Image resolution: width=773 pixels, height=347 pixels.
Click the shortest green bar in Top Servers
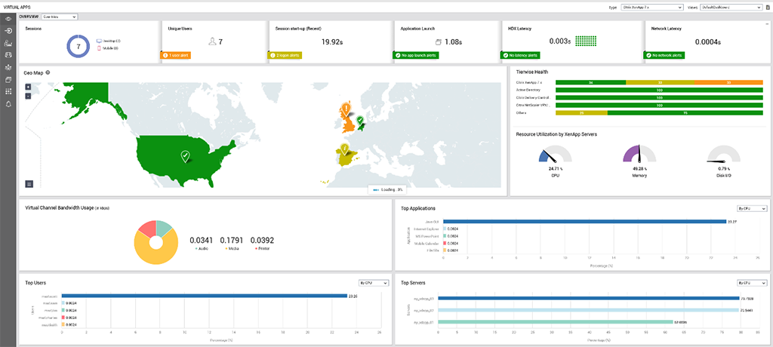555,322
